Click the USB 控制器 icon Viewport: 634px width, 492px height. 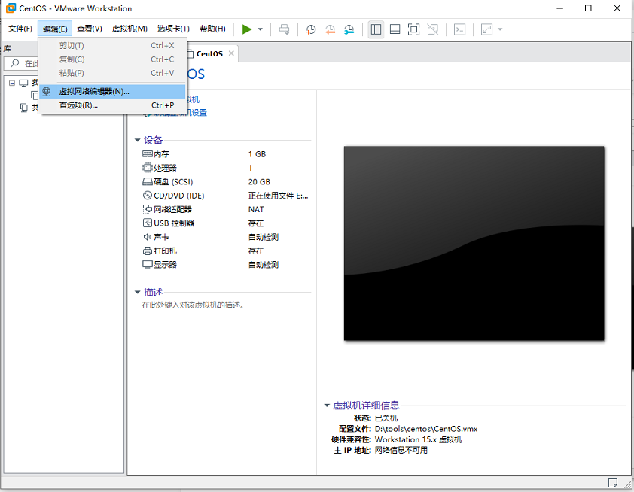147,223
